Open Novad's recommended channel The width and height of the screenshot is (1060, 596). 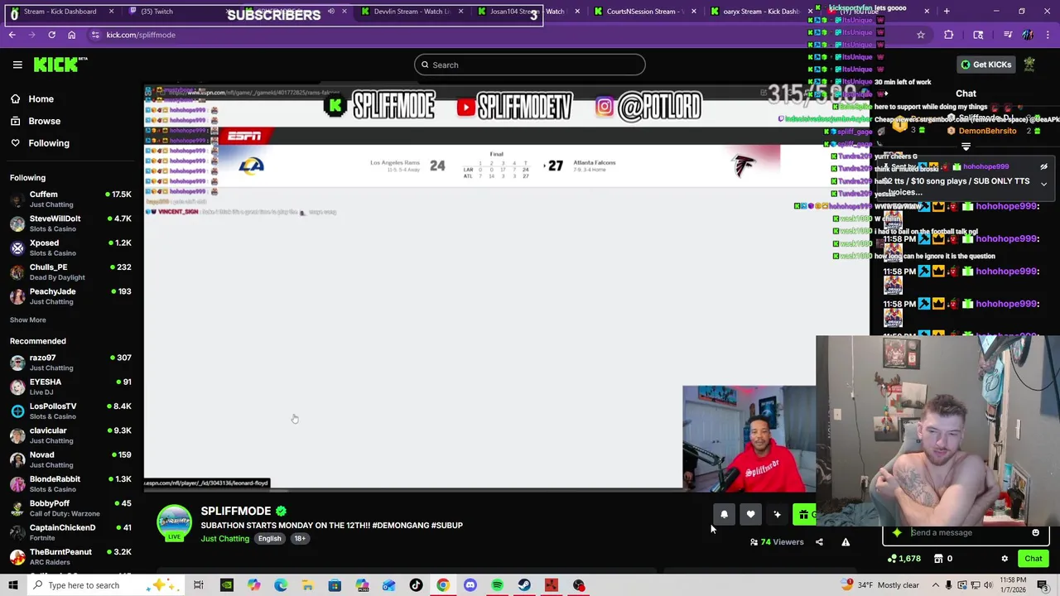pos(71,459)
